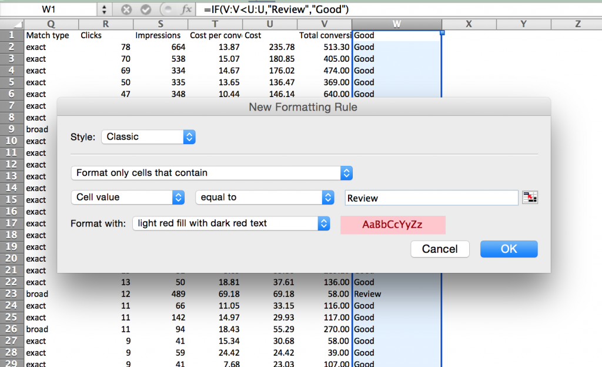
Task: Select row 1 header
Action: pyautogui.click(x=12, y=35)
